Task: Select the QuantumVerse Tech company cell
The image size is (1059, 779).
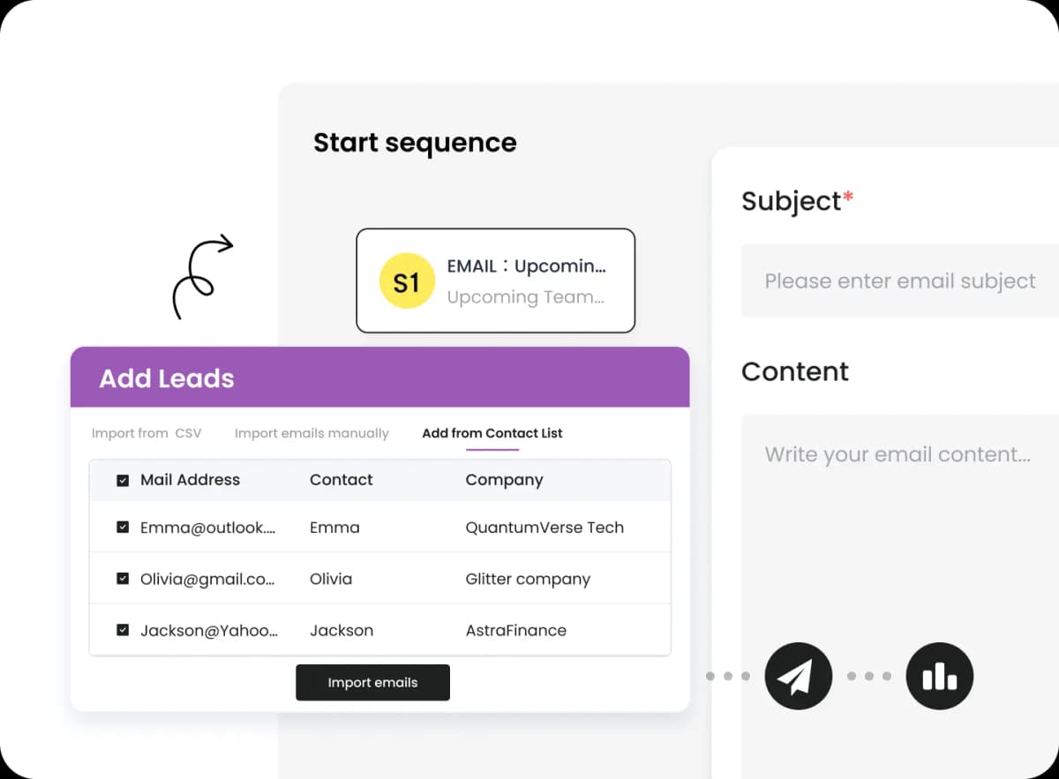Action: pos(545,528)
